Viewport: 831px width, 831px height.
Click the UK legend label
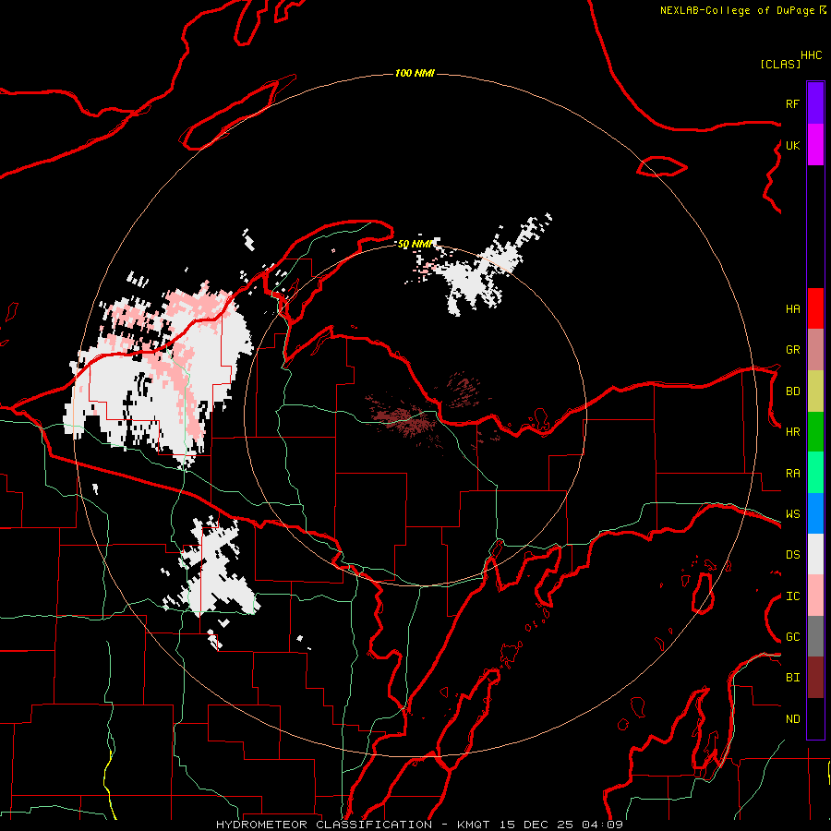coord(792,145)
